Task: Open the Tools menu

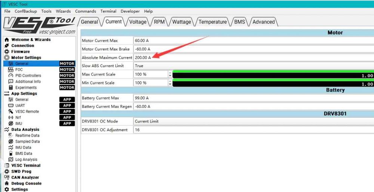Action: [x=46, y=11]
